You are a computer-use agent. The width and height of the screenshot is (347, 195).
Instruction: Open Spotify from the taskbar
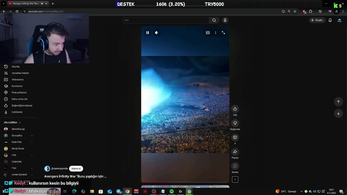tap(172, 191)
